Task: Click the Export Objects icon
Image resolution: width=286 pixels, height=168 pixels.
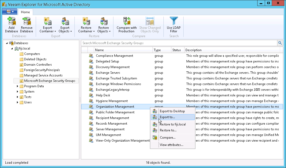Action: click(x=65, y=21)
